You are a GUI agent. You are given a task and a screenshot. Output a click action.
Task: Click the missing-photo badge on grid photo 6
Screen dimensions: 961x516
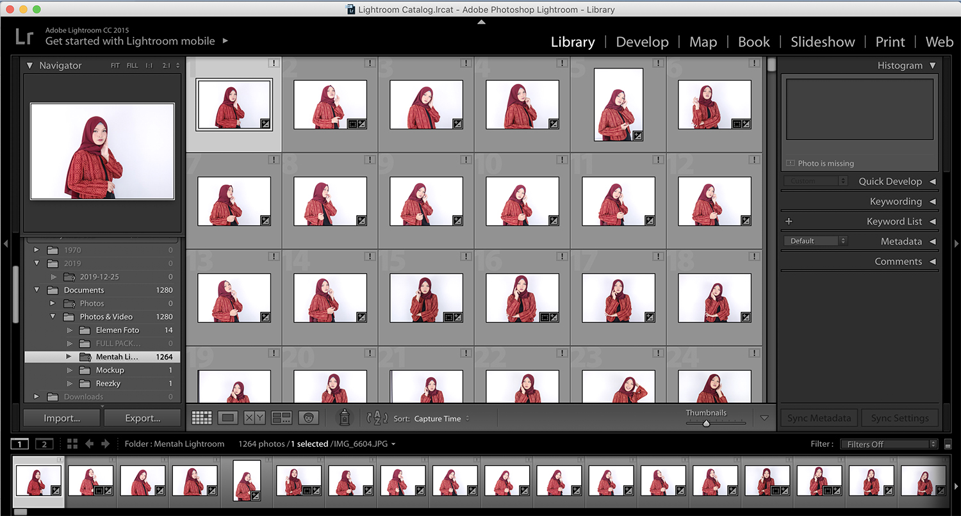754,63
